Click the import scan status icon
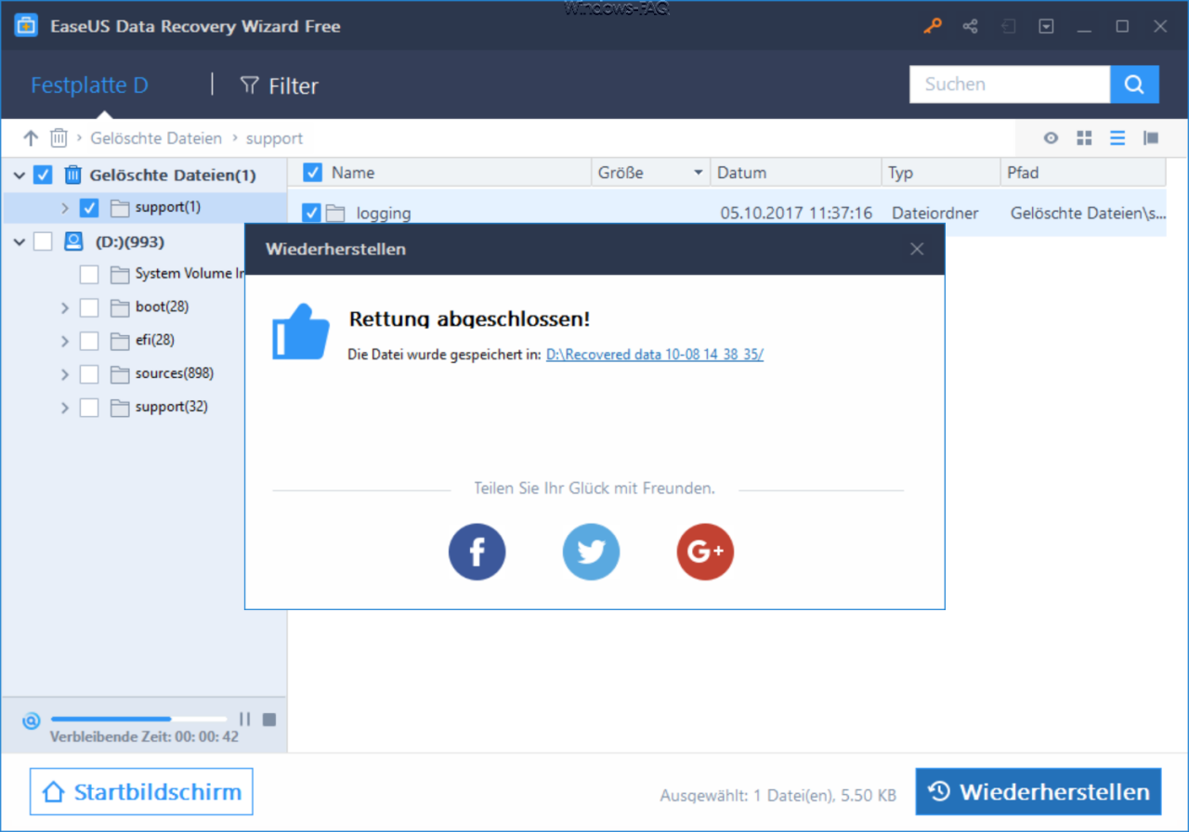The height and width of the screenshot is (832, 1189). [x=1008, y=26]
